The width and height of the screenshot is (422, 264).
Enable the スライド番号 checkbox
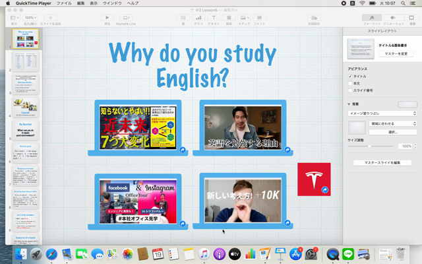(x=350, y=90)
